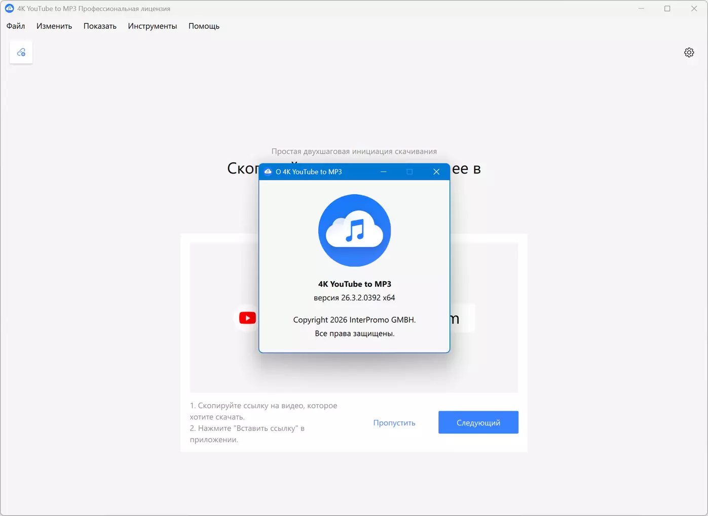The height and width of the screenshot is (516, 708).
Task: Click the small cloud icon in the About dialog title
Action: point(268,171)
